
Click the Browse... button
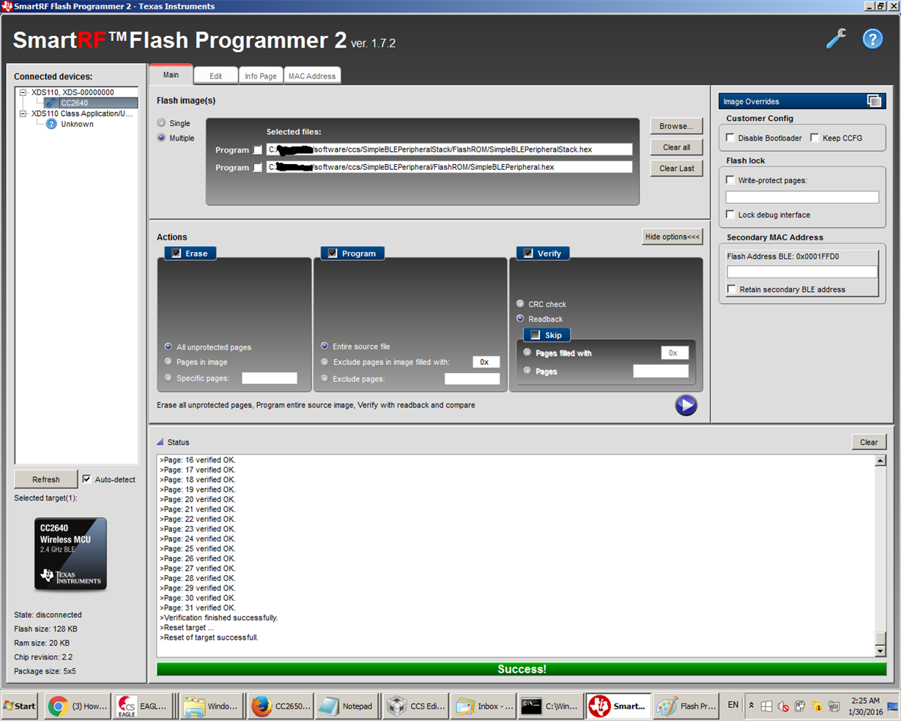(676, 126)
